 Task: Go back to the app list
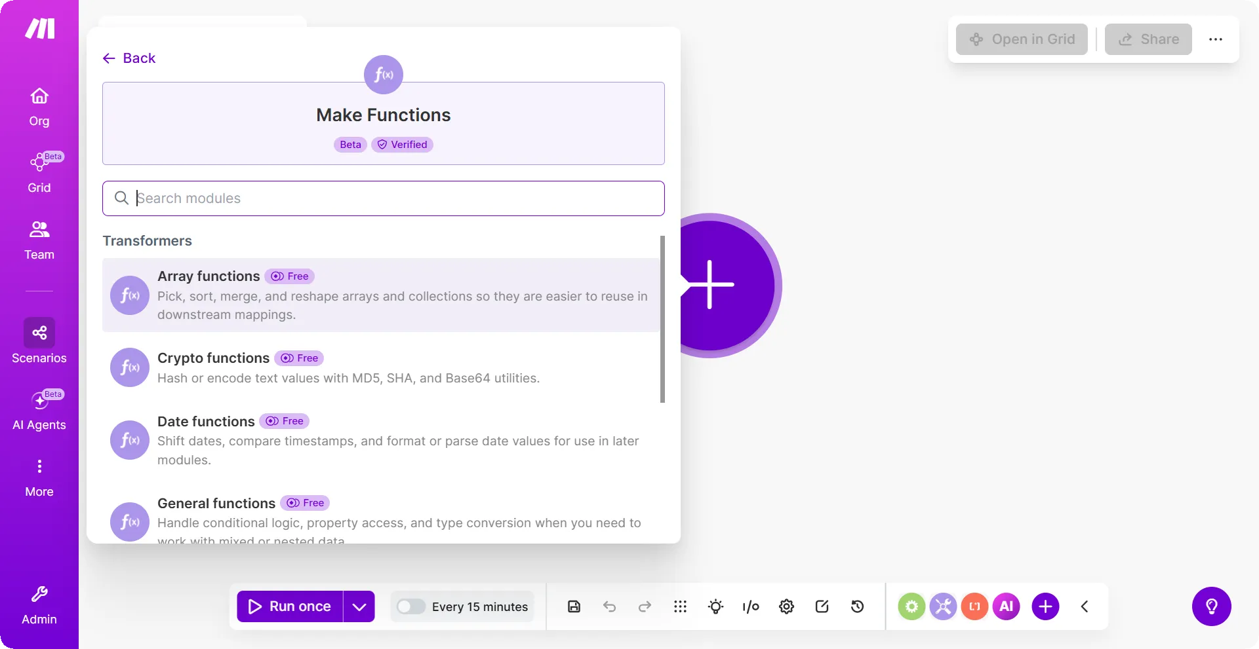129,58
